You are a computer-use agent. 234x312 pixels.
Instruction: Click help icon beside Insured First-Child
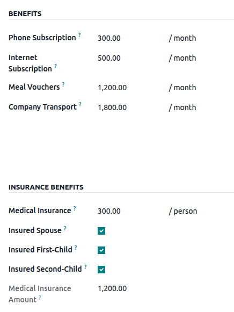76,248
